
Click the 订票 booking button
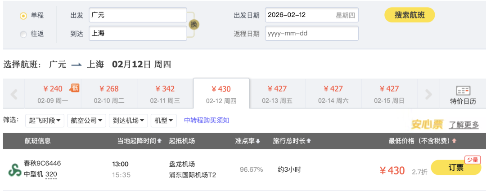click(x=456, y=168)
